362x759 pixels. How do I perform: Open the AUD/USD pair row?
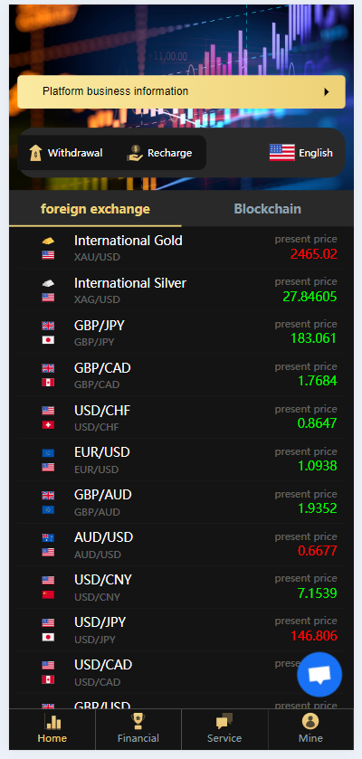click(x=182, y=545)
